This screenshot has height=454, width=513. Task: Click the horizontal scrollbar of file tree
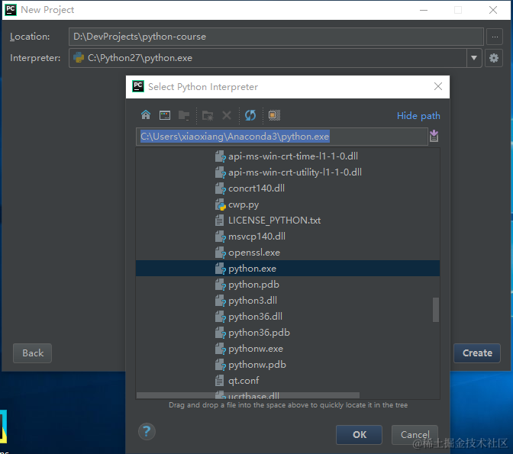coord(247,396)
